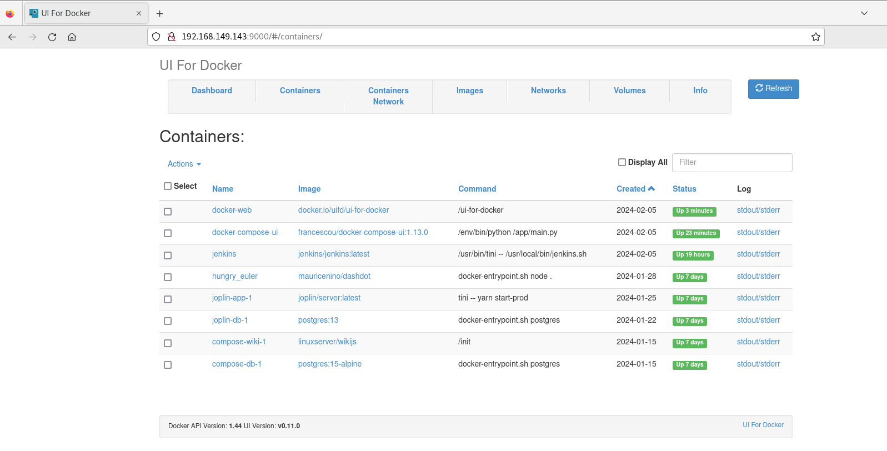Reload the page with the browser refresh icon
Image resolution: width=887 pixels, height=451 pixels.
[52, 37]
